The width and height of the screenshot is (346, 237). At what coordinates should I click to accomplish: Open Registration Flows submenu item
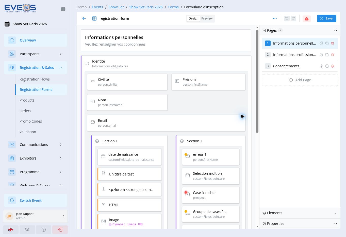(x=41, y=79)
